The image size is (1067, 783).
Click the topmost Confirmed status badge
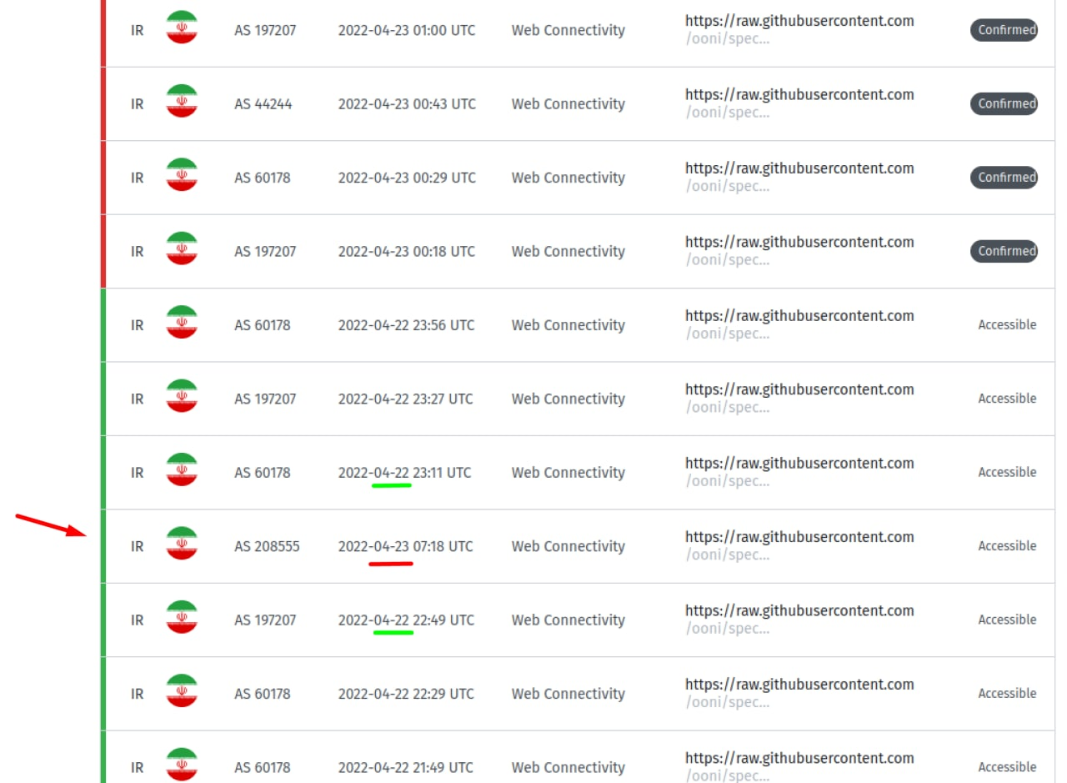[1004, 30]
